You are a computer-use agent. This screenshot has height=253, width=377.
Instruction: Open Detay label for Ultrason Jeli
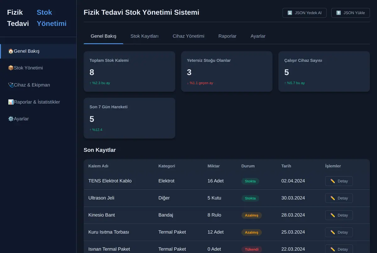(x=343, y=198)
